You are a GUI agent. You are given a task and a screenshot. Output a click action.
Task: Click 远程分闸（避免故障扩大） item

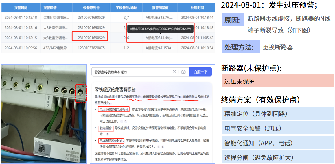tap(277, 157)
